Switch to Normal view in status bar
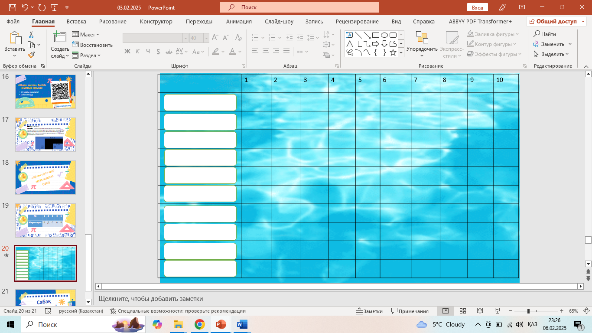 445,311
